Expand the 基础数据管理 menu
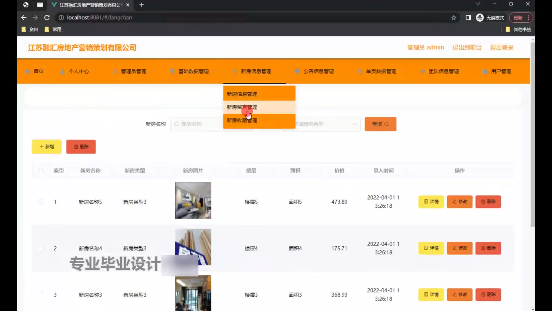The height and width of the screenshot is (311, 552). click(x=193, y=71)
